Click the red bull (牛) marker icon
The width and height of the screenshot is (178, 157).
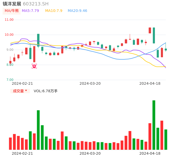point(34,66)
